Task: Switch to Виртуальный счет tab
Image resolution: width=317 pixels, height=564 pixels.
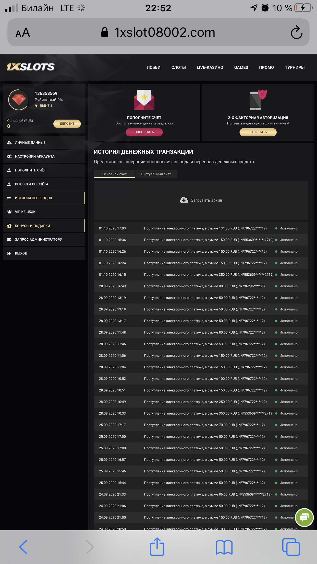Action: click(x=156, y=174)
